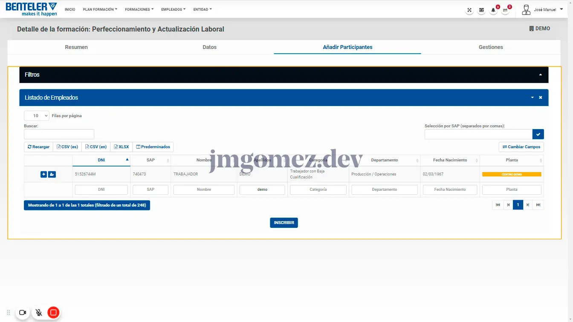Switch to the Gestiones tab
This screenshot has height=322, width=573.
(x=491, y=47)
